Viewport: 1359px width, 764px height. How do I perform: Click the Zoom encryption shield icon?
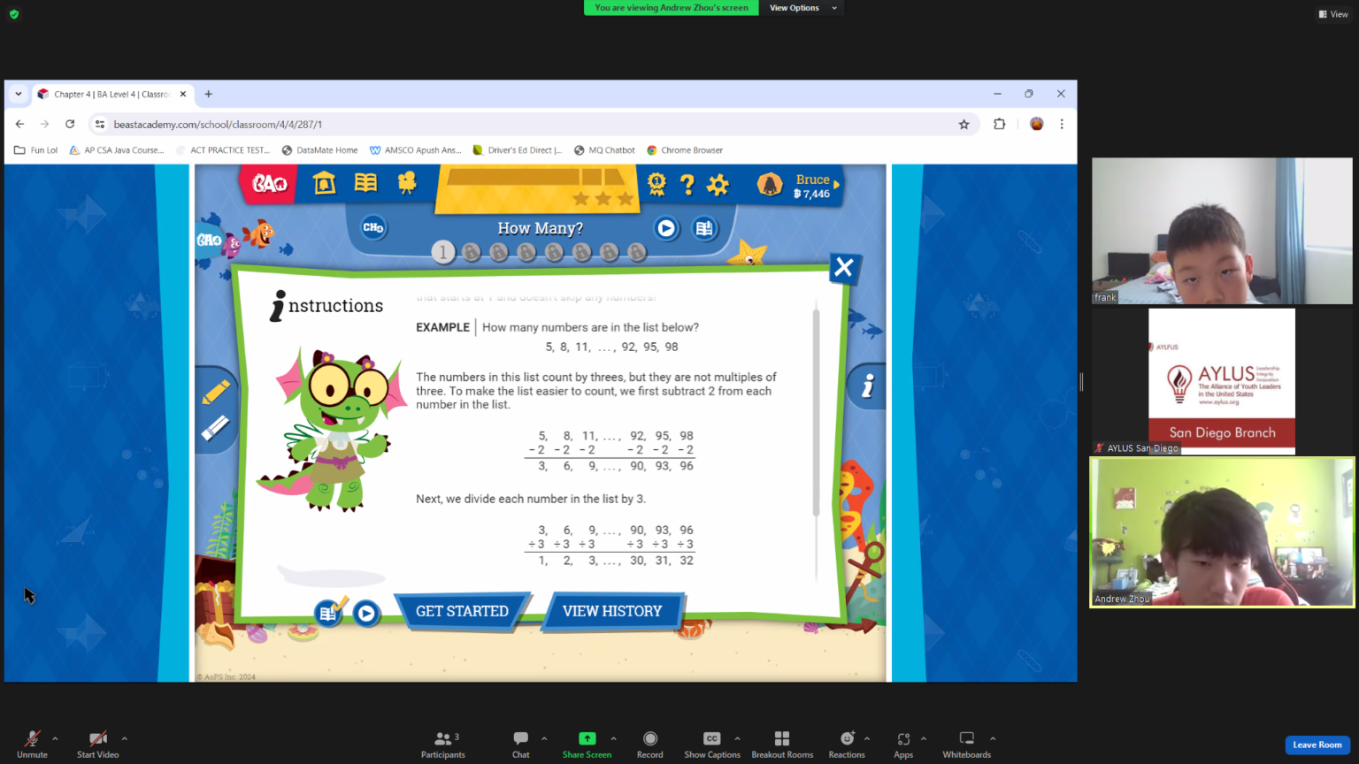14,14
